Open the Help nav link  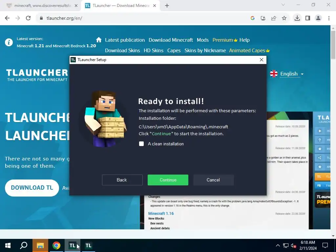244,40
